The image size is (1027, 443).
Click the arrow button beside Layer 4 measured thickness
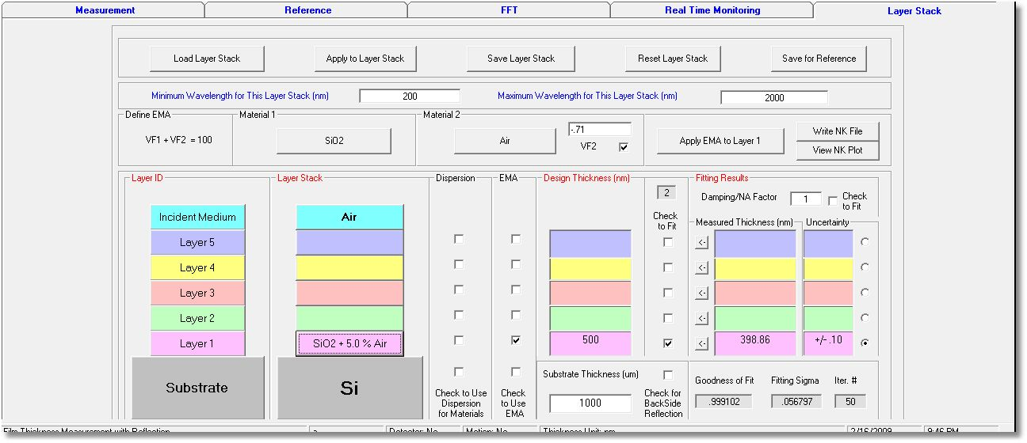pos(702,267)
